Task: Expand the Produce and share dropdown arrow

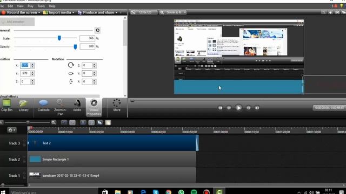Action: click(x=116, y=12)
